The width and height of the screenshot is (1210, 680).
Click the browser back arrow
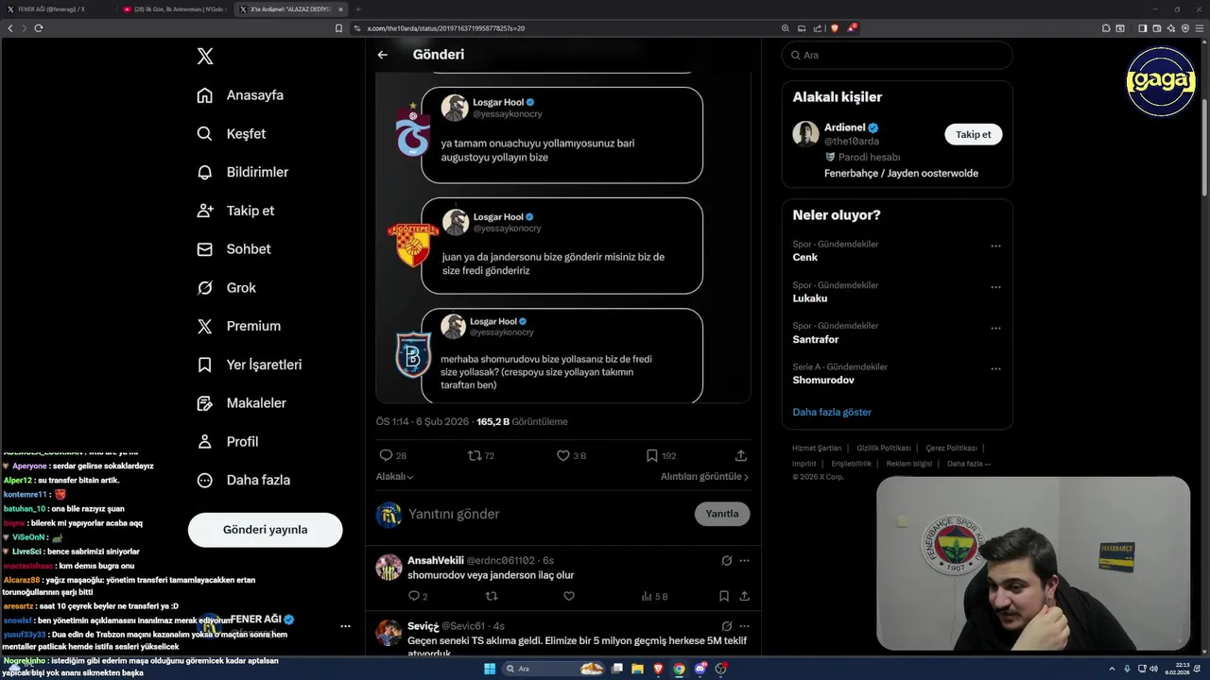(10, 28)
